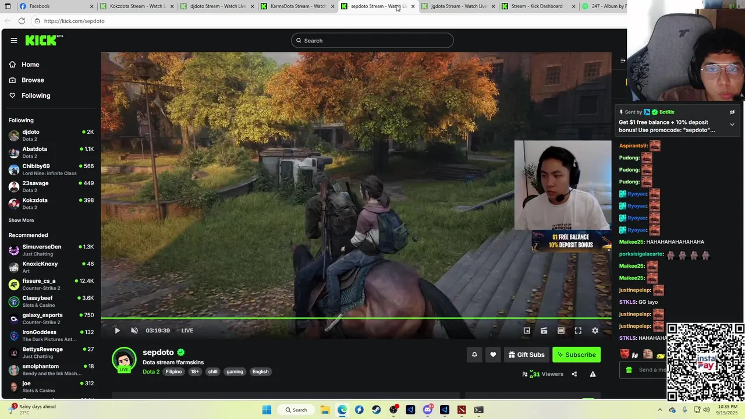Screen dimensions: 745x419
Task: Open the SimuverseDen recommended channel
Action: coord(51,250)
